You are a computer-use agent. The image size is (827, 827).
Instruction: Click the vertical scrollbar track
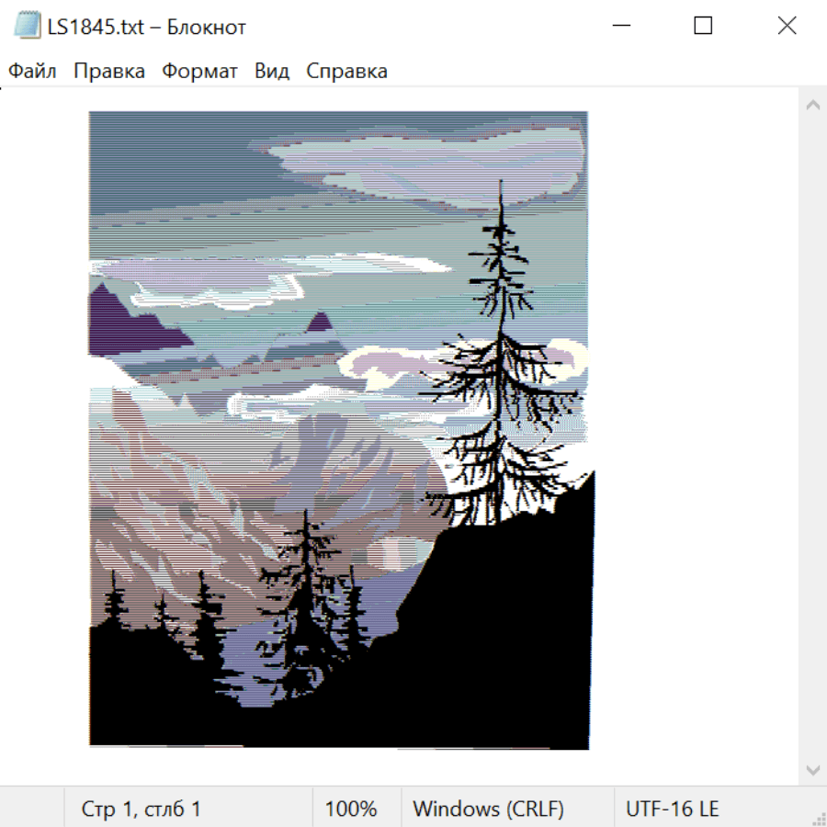pos(813,437)
